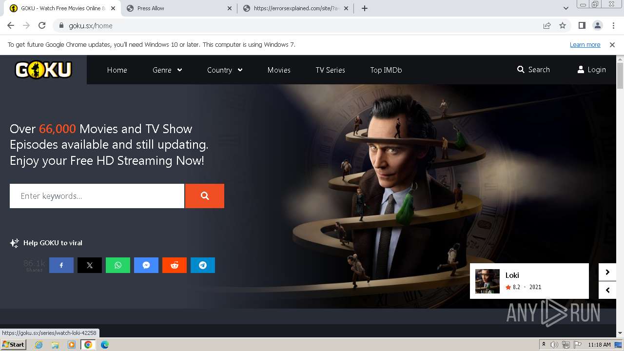Go forward in browser history

(26, 25)
